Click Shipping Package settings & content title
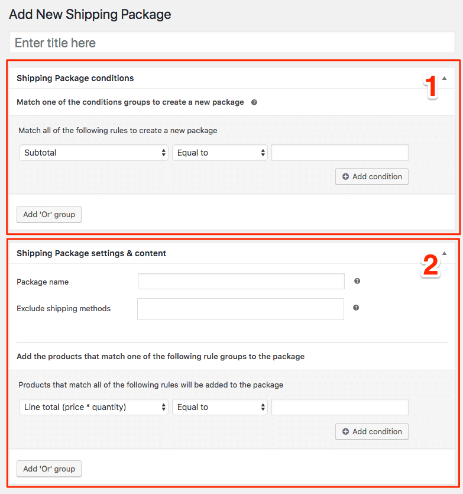Image resolution: width=463 pixels, height=494 pixels. 91,253
